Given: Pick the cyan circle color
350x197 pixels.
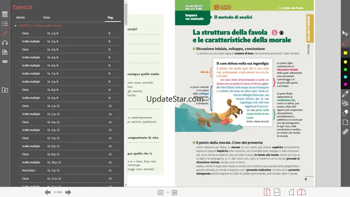Looking at the screenshot, I should (346, 77).
